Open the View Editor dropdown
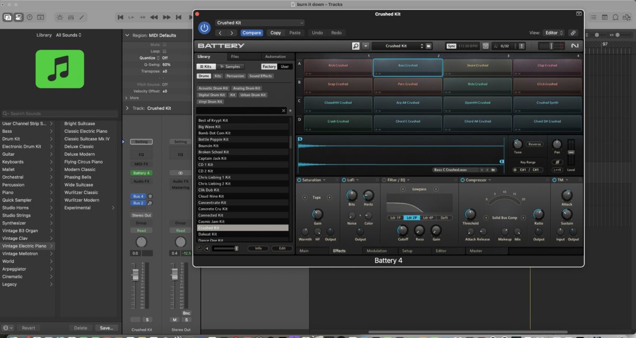This screenshot has height=338, width=636. (x=554, y=33)
